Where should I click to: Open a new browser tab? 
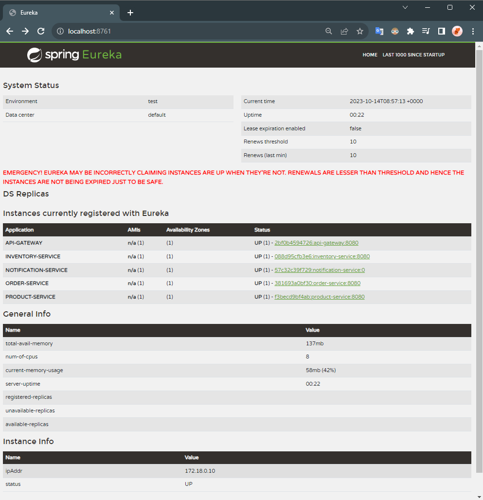[130, 13]
